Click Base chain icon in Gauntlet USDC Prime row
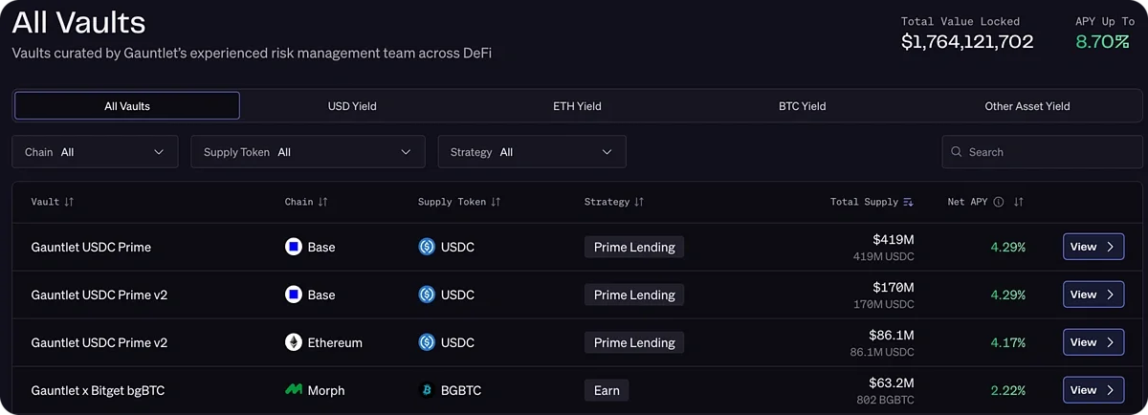The width and height of the screenshot is (1148, 415). pyautogui.click(x=294, y=247)
